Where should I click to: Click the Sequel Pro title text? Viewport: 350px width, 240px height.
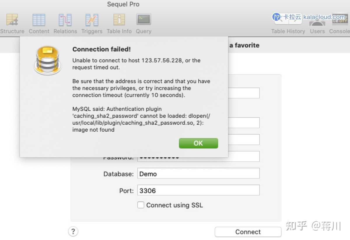click(123, 4)
